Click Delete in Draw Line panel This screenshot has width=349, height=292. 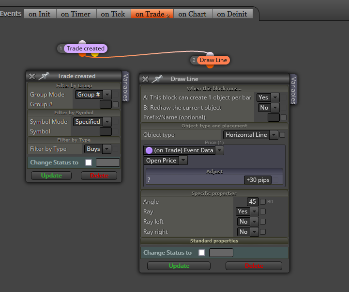[254, 266]
